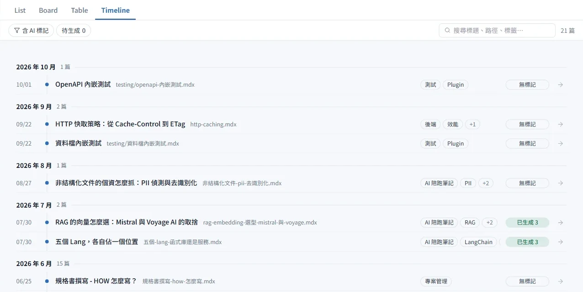
Task: Click the 08/27 date label
Action: point(24,183)
